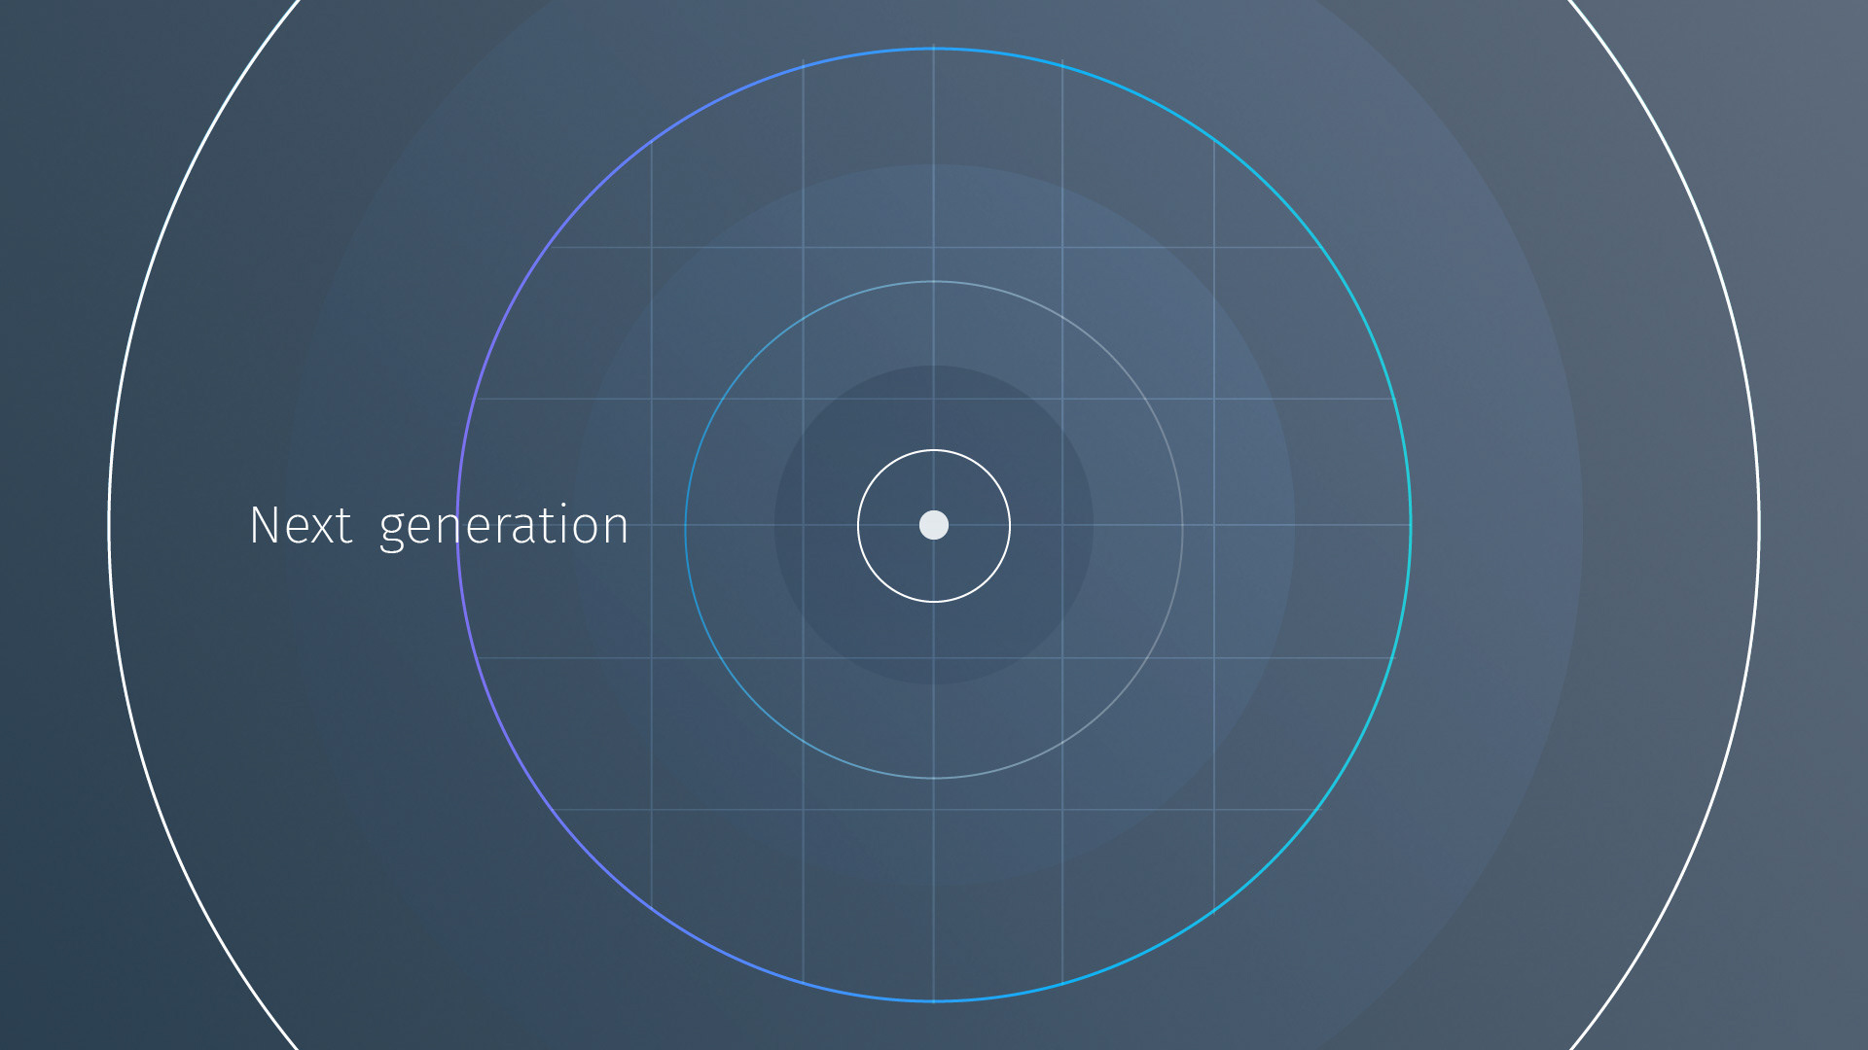The height and width of the screenshot is (1050, 1868).
Task: Click the top-right grid intersection inside the blue circle
Action: (1213, 247)
